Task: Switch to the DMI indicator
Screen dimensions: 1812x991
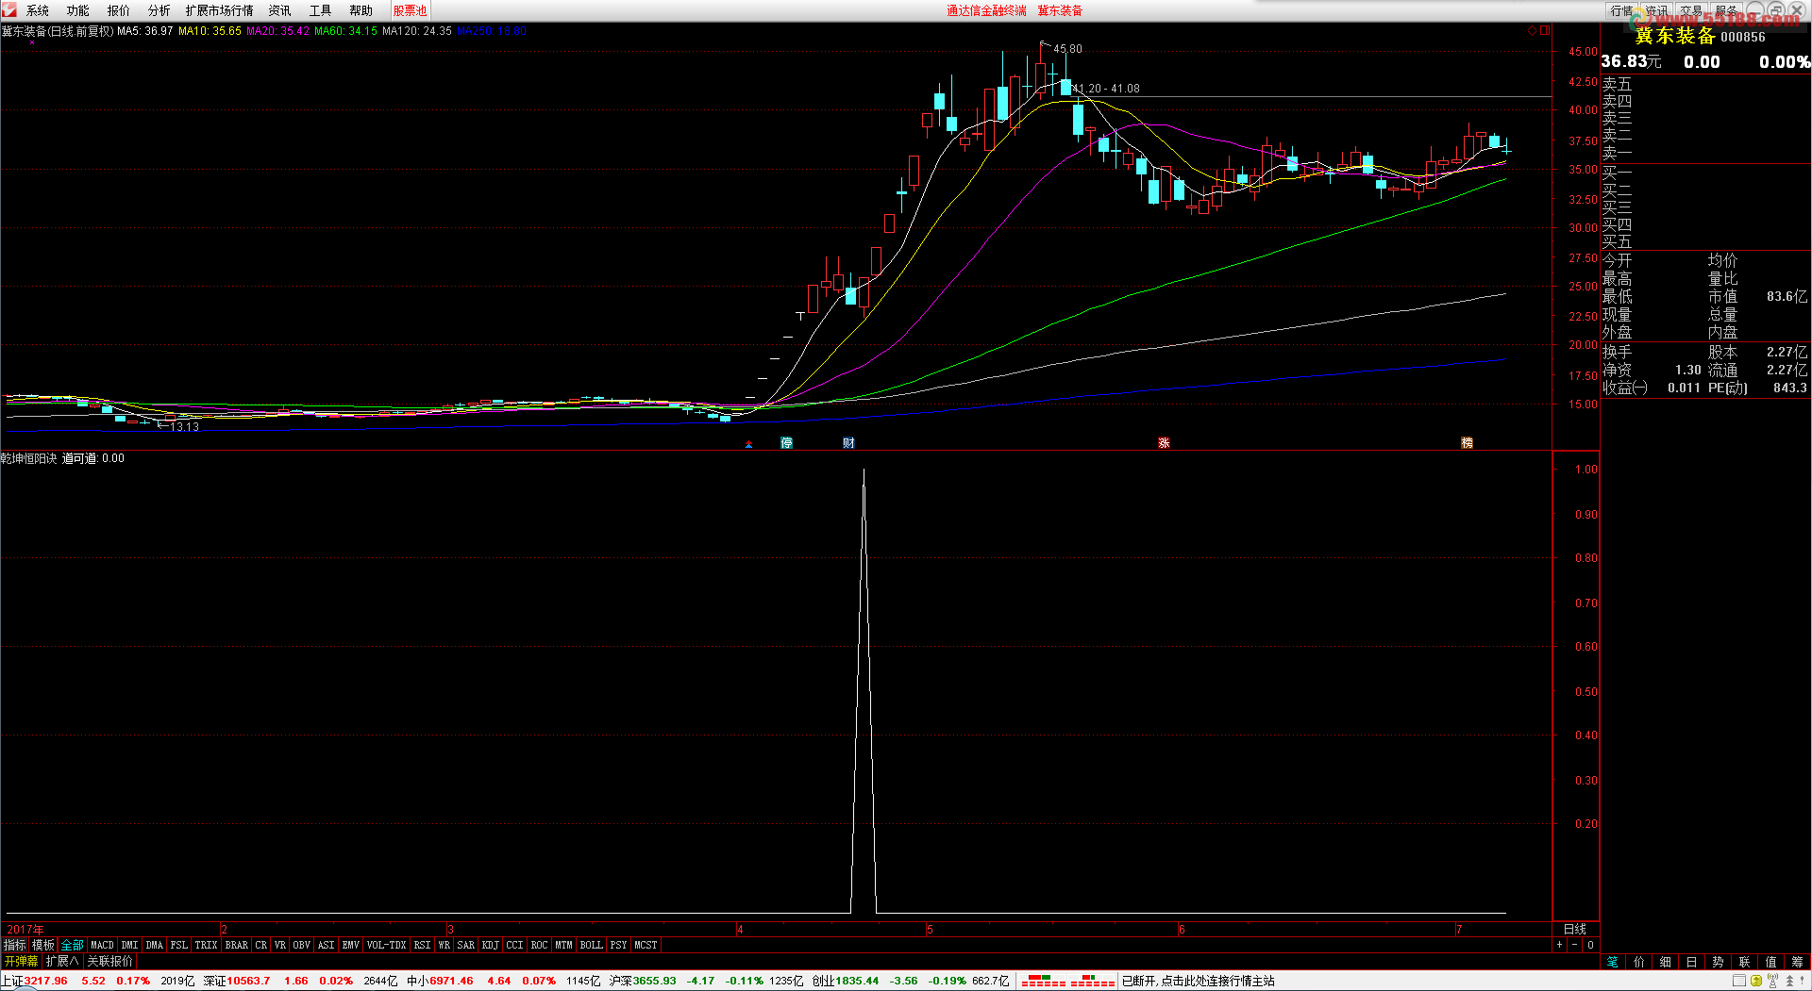Action: click(129, 945)
